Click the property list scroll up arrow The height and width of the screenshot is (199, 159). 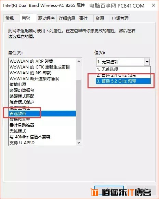[79, 61]
